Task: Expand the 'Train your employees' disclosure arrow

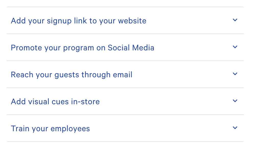Action: [235, 128]
